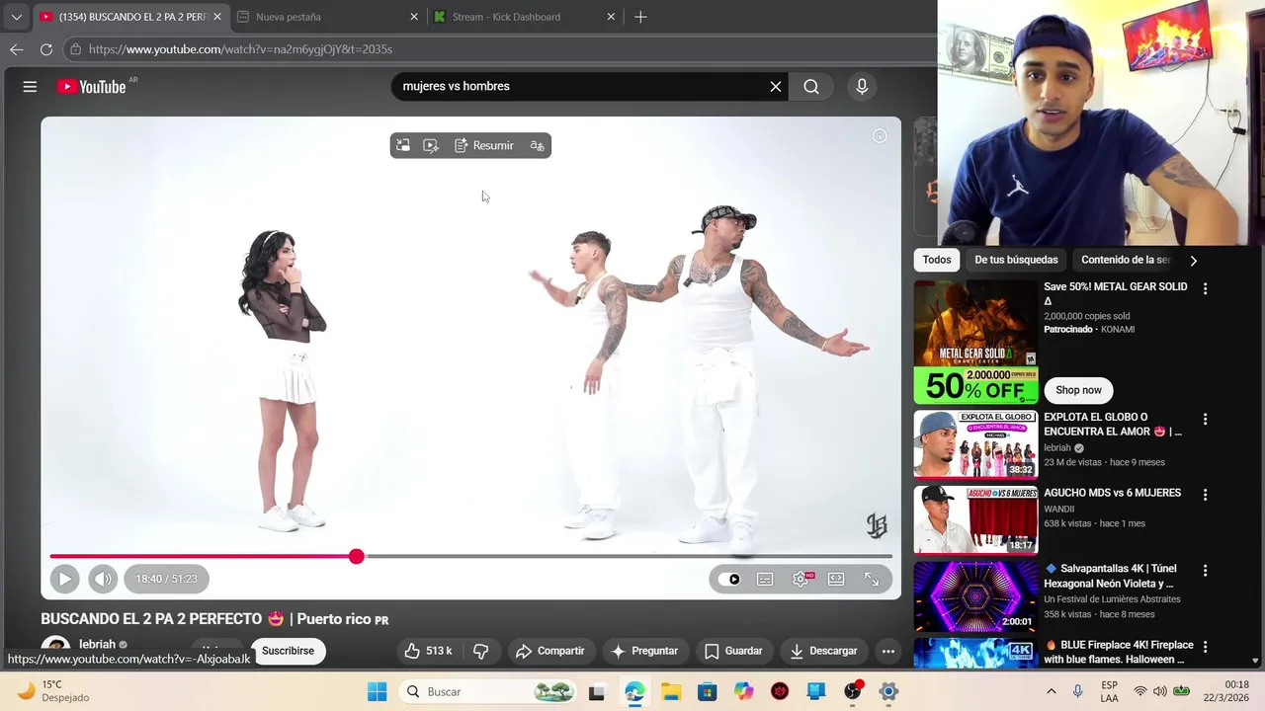The width and height of the screenshot is (1265, 711).
Task: Select the Todos filter chip
Action: [937, 260]
